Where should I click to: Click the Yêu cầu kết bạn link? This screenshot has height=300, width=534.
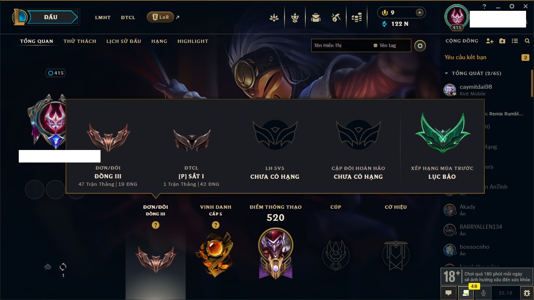pos(466,57)
